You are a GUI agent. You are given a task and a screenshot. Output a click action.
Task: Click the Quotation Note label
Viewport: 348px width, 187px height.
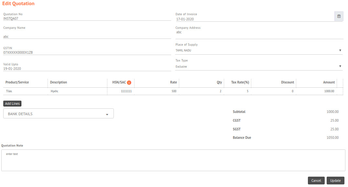(12, 146)
